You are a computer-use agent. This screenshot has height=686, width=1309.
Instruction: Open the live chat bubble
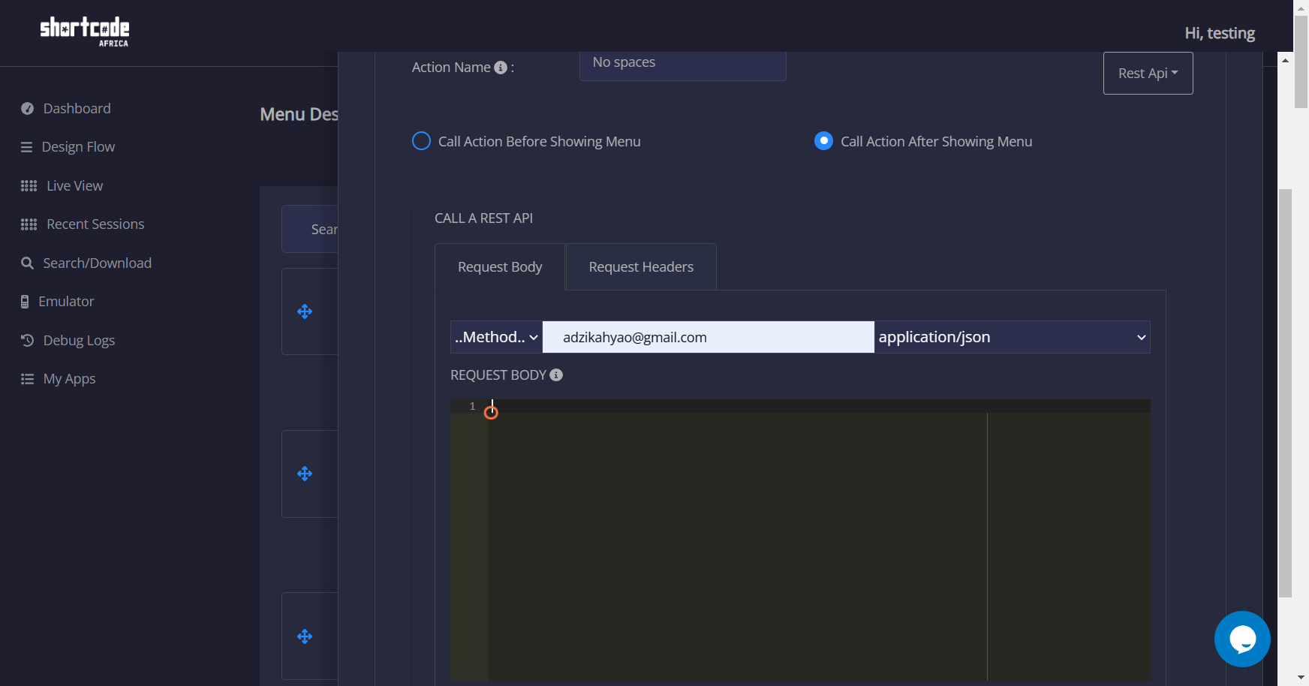[x=1242, y=639]
